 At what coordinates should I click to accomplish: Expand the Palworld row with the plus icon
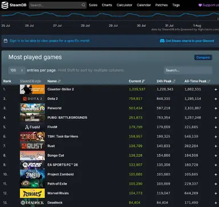(216, 108)
